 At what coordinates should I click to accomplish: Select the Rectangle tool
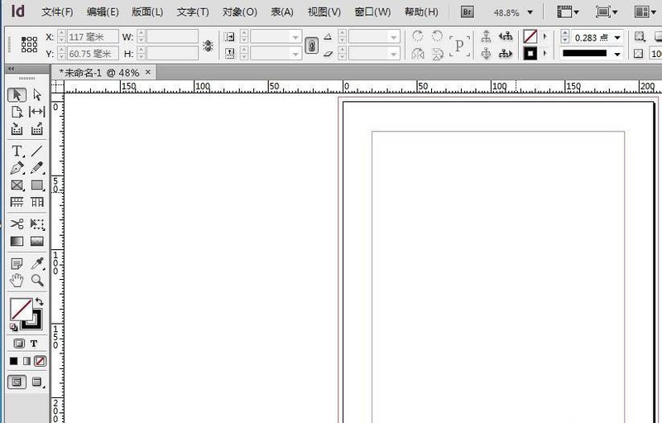(x=37, y=185)
